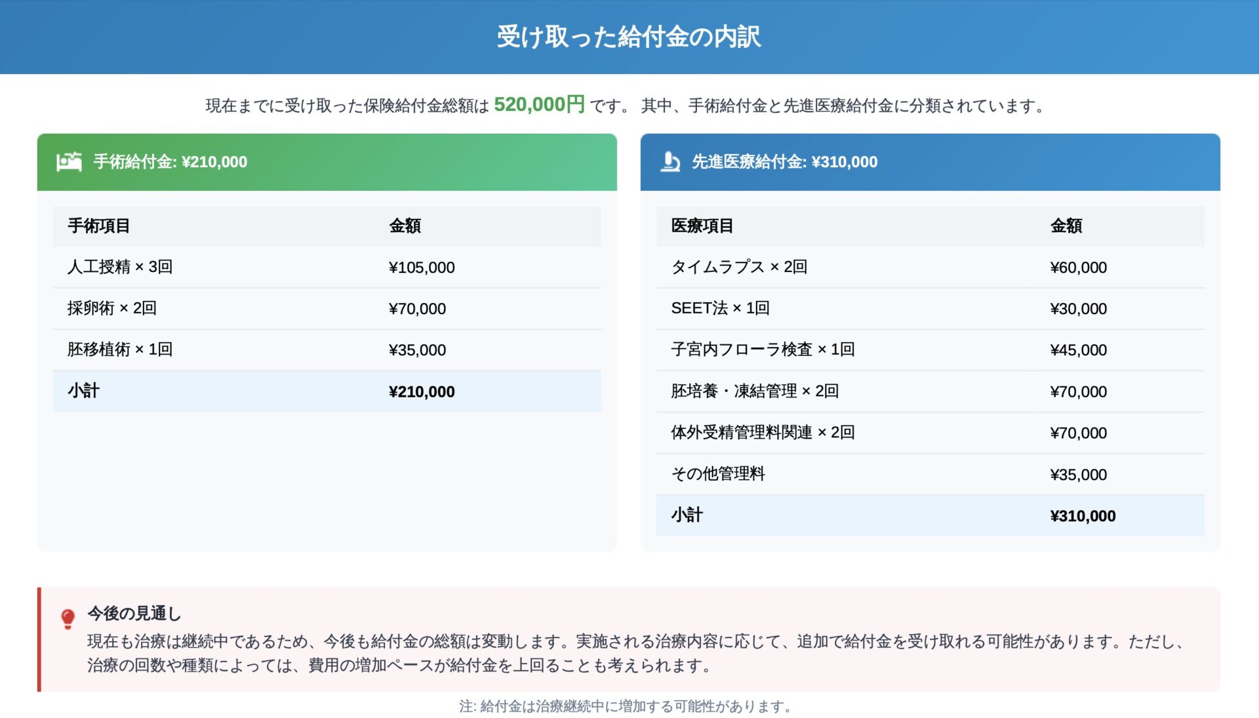Click the 医療項目 column header
Viewport: 1259px width, 718px height.
click(x=702, y=226)
